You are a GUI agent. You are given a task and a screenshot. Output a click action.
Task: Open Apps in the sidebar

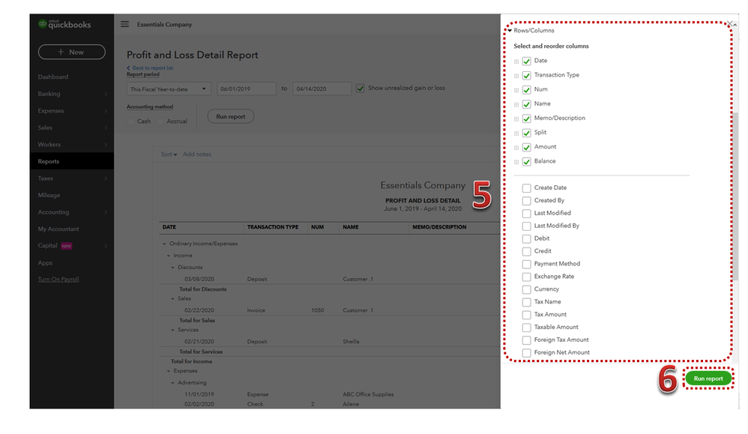pos(45,263)
